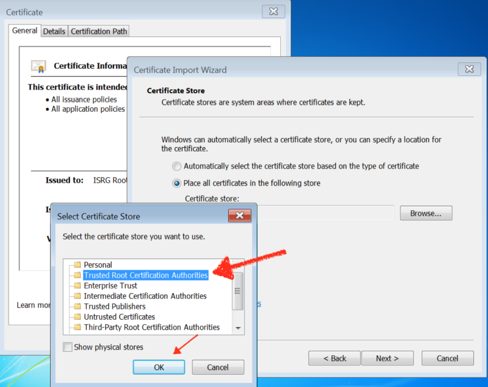Select the Trusted Publishers folder icon

[x=76, y=306]
